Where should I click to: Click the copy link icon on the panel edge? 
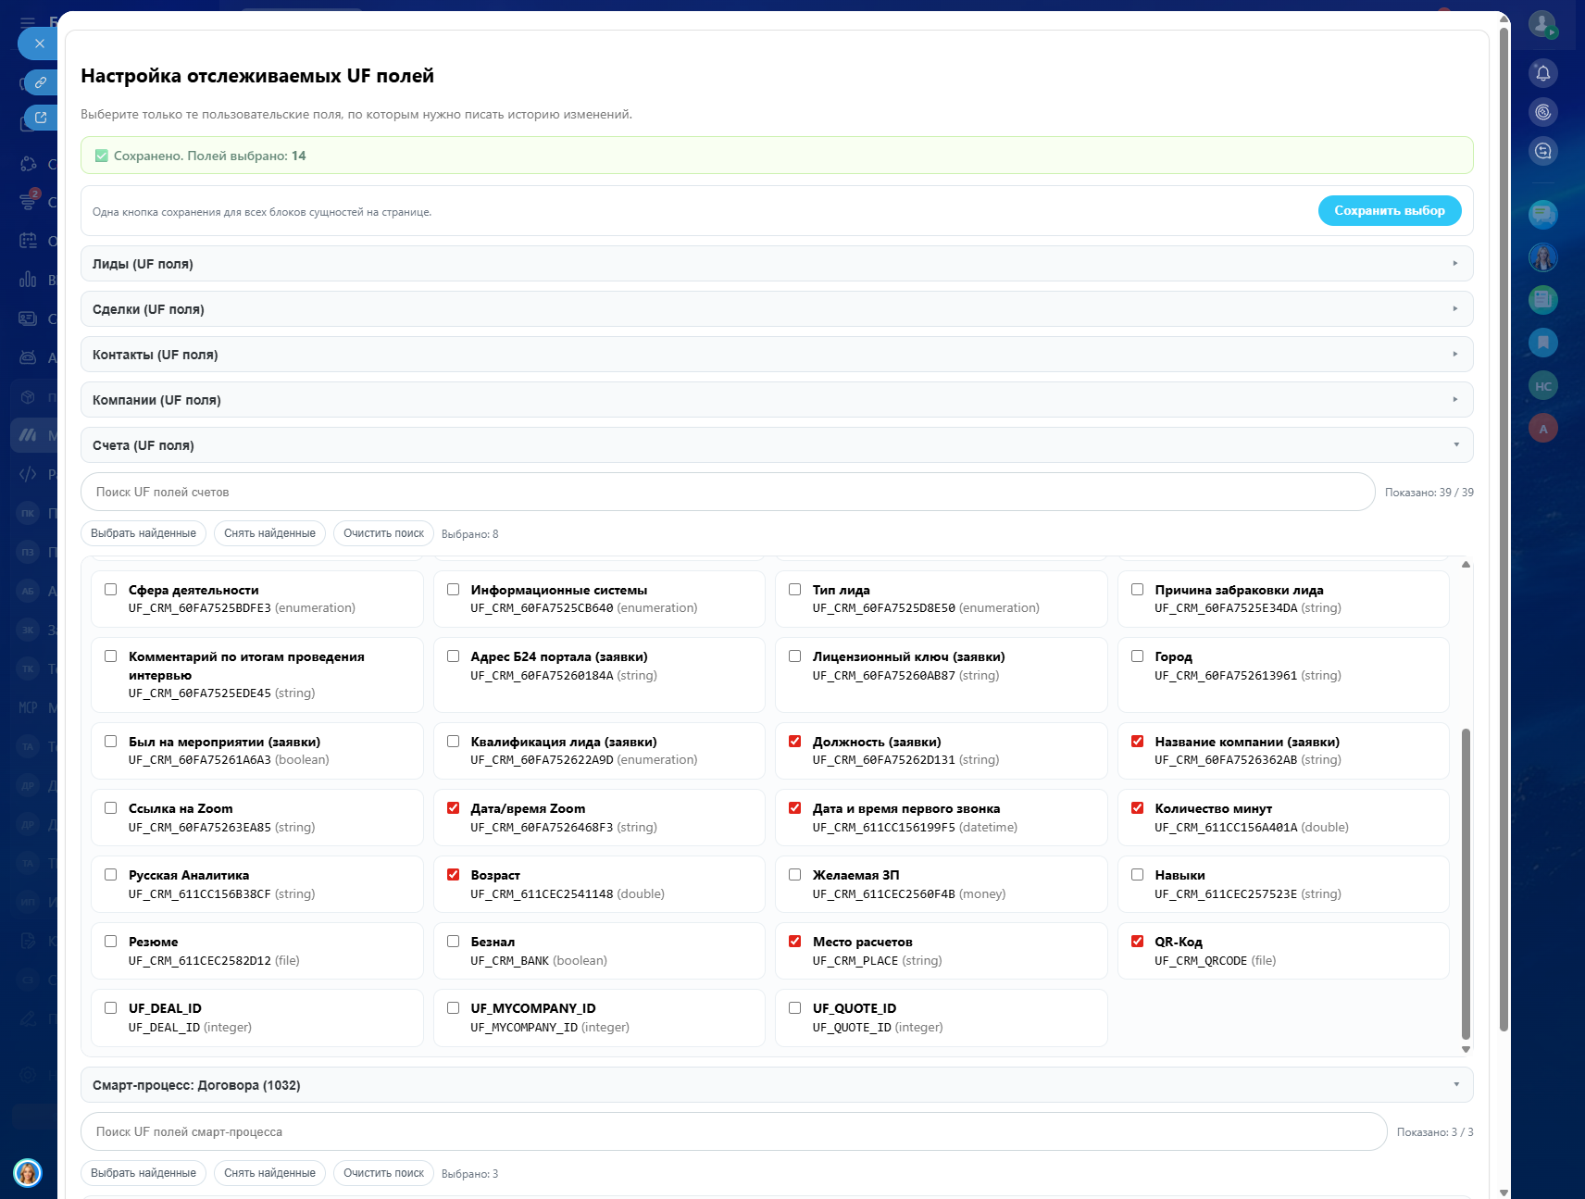(x=40, y=82)
